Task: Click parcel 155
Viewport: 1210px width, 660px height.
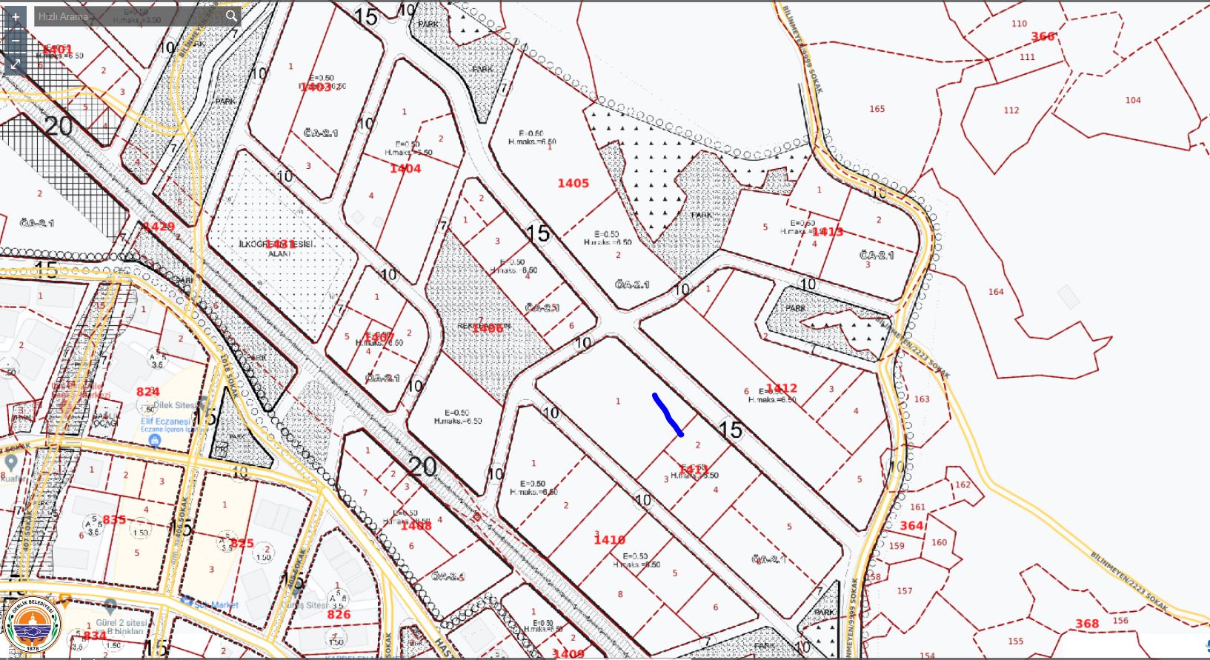Action: point(1016,641)
